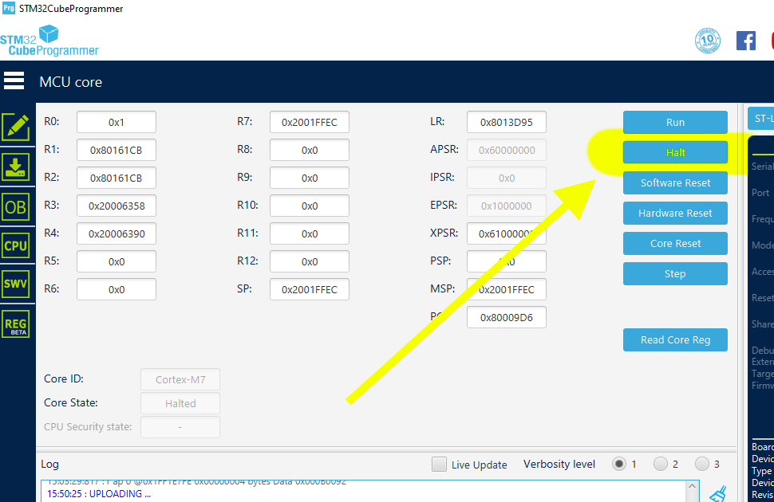Click the APSR value field

(x=507, y=150)
